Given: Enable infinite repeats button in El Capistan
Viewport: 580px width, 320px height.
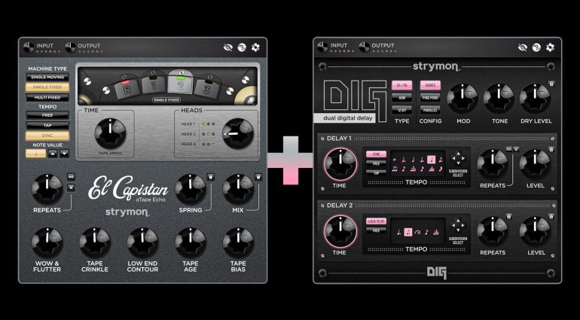Looking at the screenshot, I should pos(72,177).
